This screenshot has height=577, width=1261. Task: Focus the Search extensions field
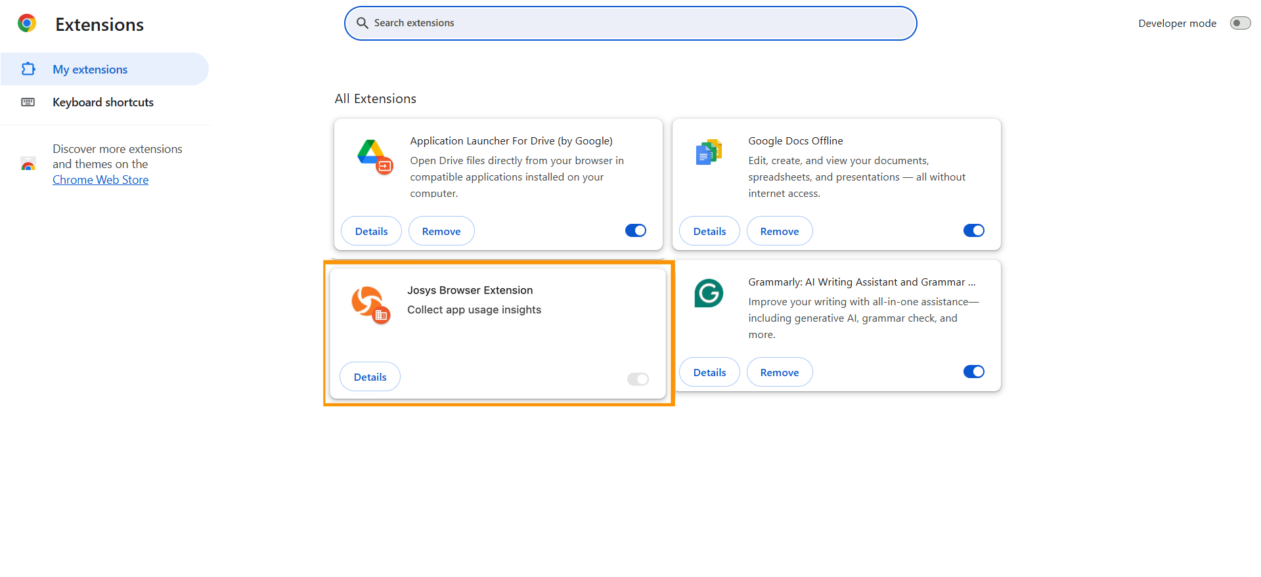coord(630,23)
